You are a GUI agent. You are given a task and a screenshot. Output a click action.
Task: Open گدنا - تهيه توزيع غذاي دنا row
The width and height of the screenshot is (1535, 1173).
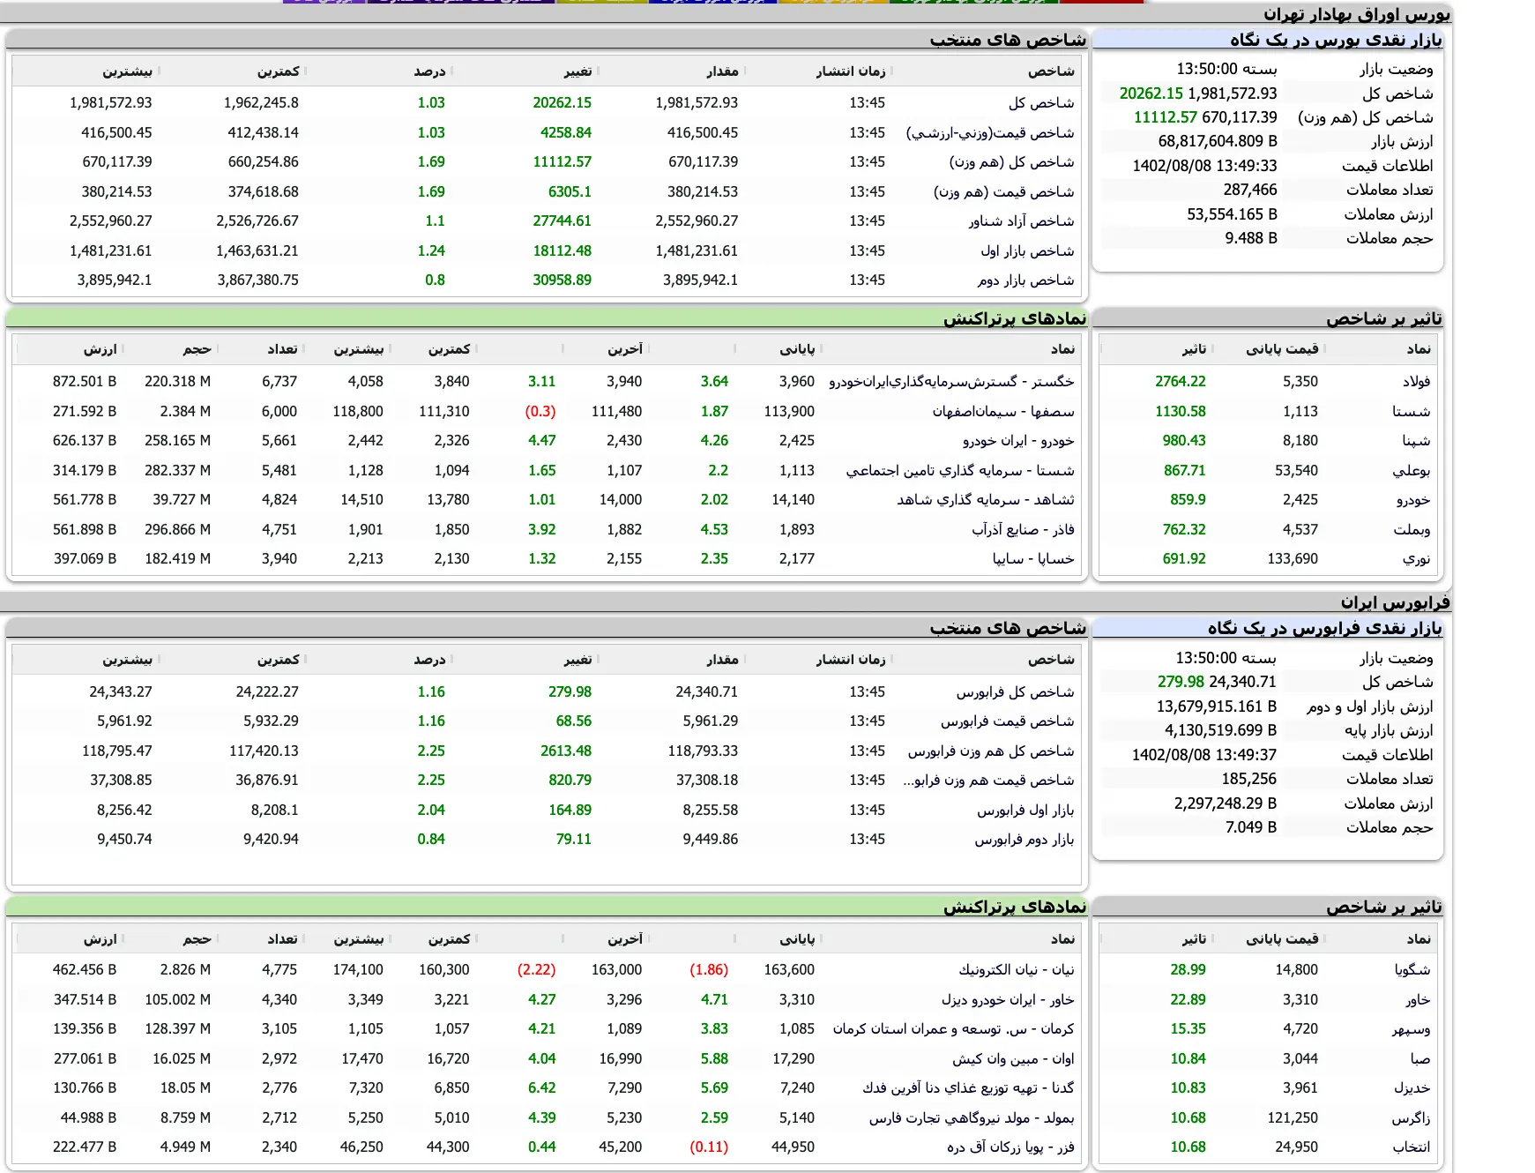968,1088
